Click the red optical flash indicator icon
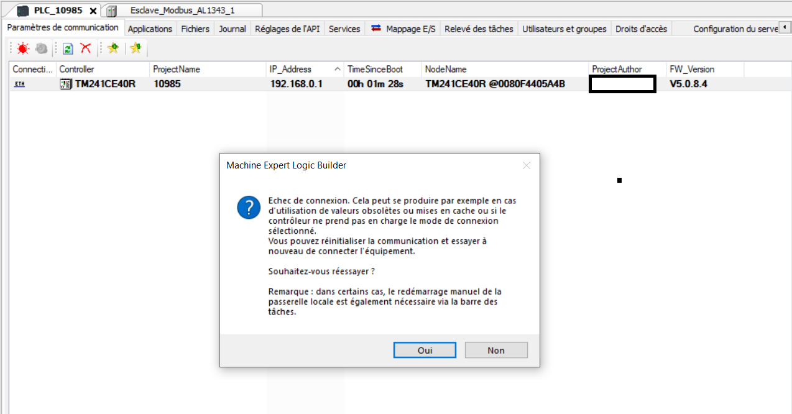Viewport: 792px width, 414px height. pos(23,48)
